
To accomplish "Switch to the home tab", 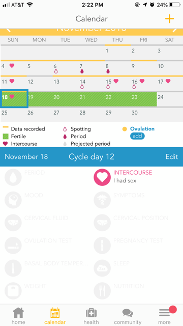I will pos(18,316).
